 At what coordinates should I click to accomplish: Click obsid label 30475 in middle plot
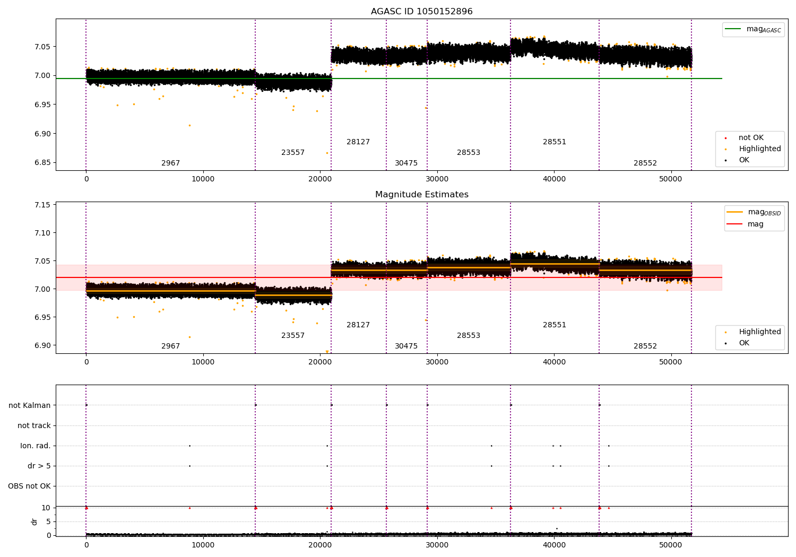click(406, 346)
